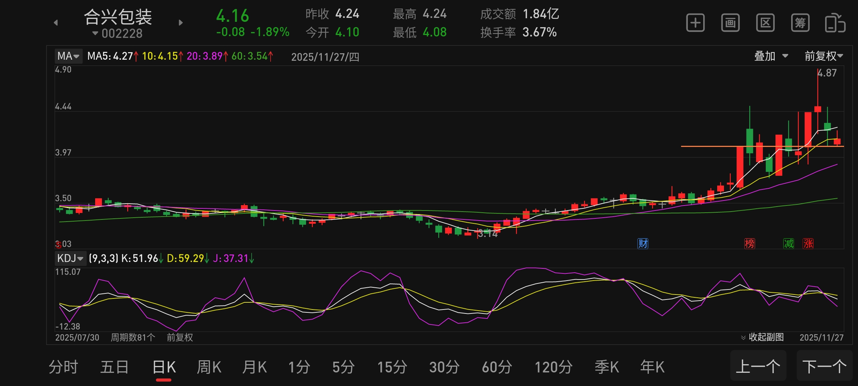Click the green 减 marker on chart
Viewport: 858px width, 386px height.
(x=788, y=244)
